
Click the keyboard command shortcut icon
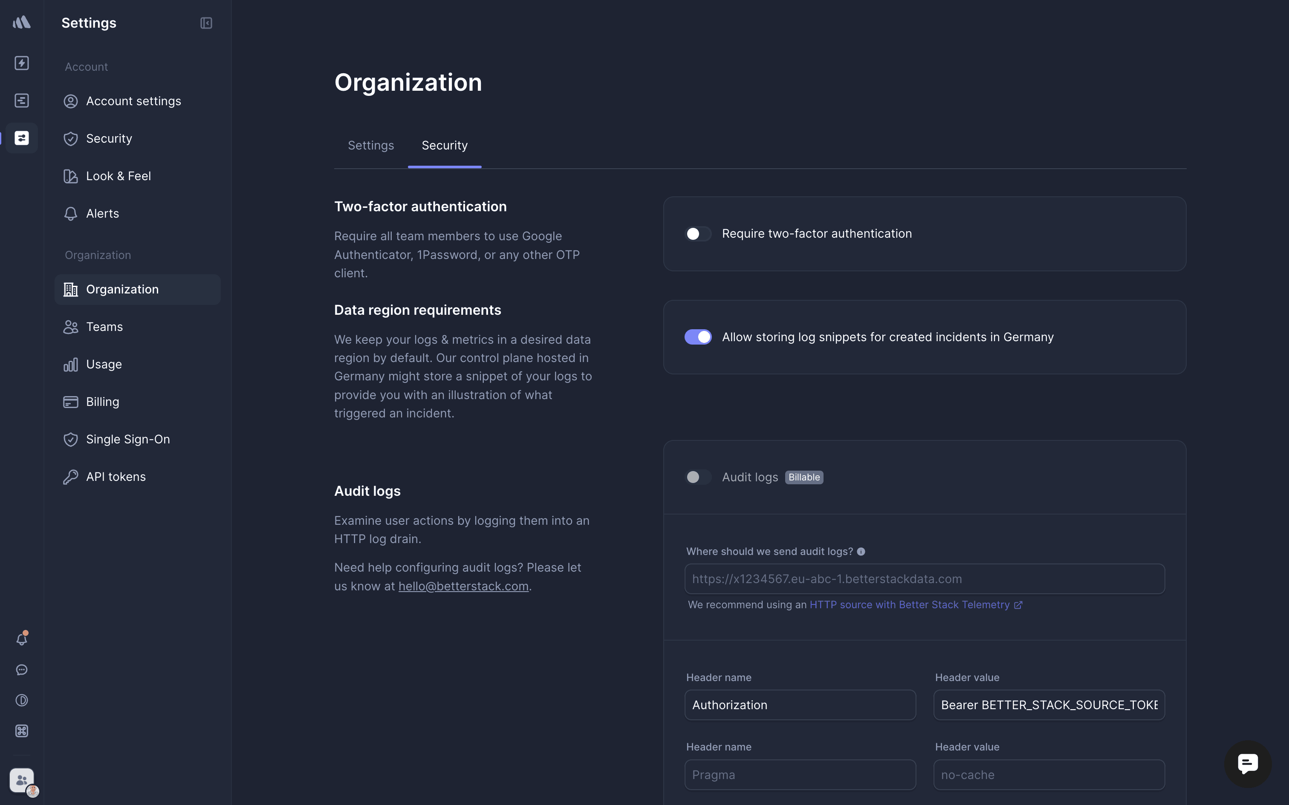(x=21, y=731)
